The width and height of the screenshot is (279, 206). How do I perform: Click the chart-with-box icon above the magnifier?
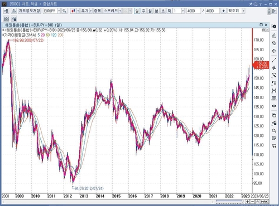point(274,123)
